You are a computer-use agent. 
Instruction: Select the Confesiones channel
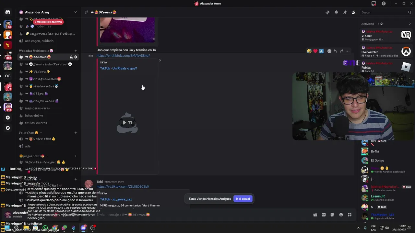pyautogui.click(x=48, y=79)
